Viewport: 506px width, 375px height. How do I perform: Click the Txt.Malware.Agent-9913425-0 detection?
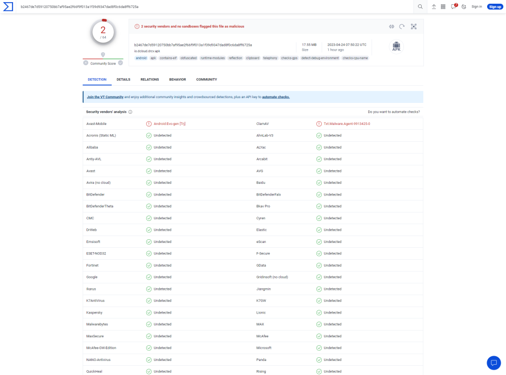tap(347, 123)
